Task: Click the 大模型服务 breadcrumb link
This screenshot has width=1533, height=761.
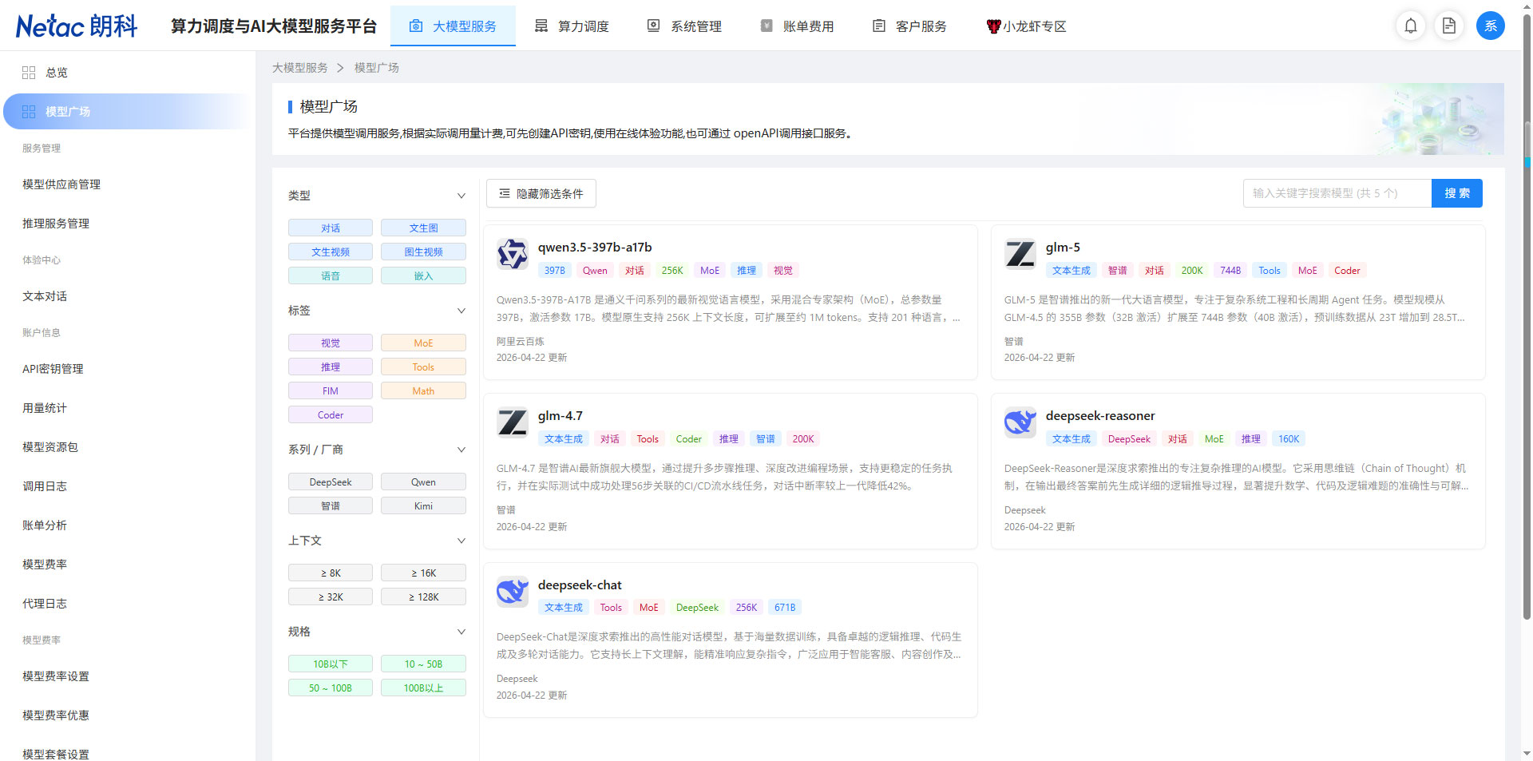Action: 300,68
